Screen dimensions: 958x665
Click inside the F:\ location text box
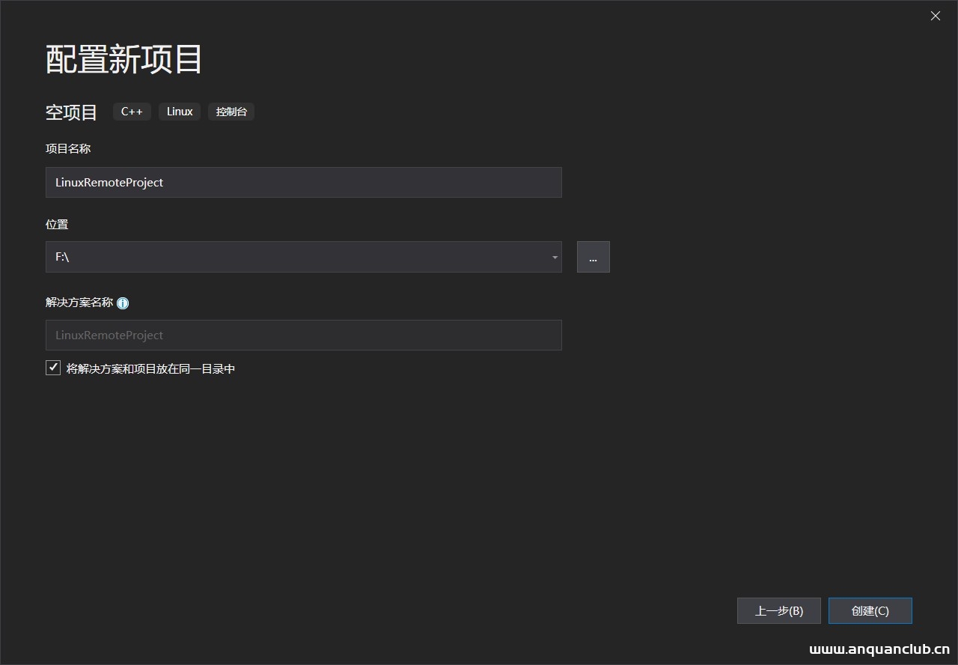pyautogui.click(x=262, y=257)
